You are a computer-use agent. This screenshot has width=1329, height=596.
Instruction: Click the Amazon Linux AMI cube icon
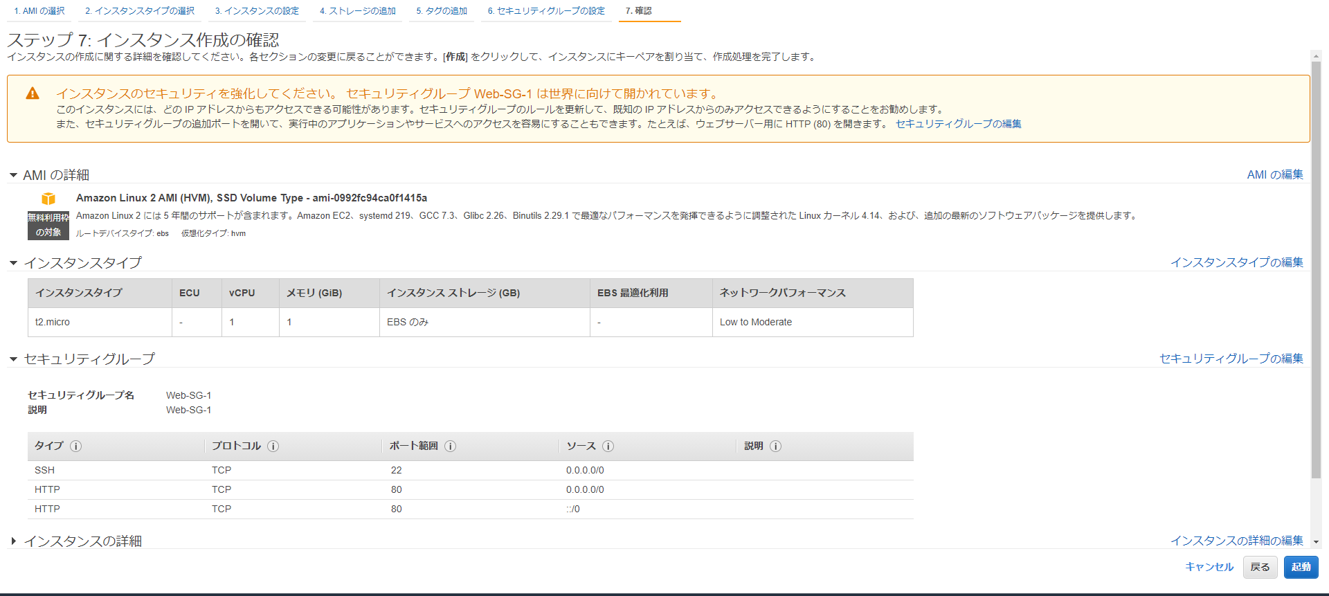[x=48, y=199]
